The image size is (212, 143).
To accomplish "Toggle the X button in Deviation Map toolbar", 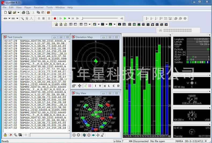I will (105, 86).
